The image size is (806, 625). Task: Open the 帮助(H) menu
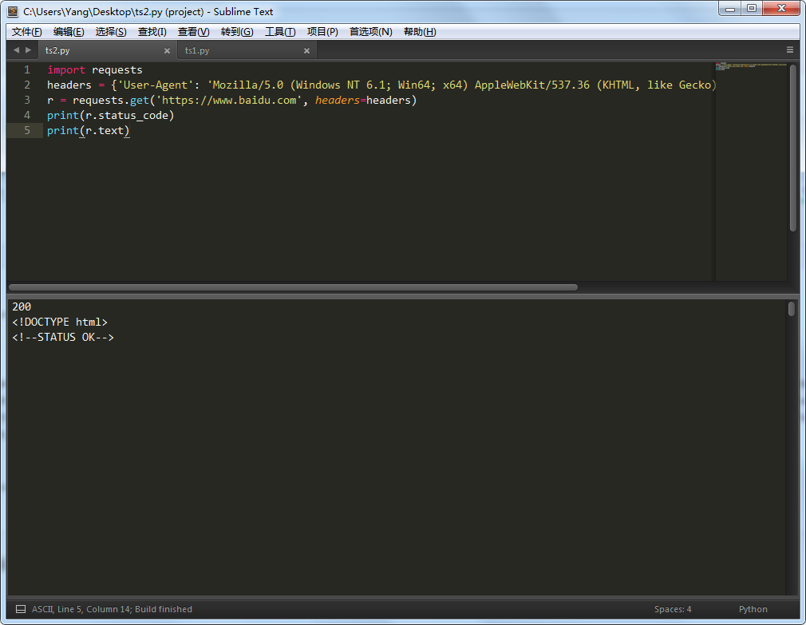click(420, 32)
